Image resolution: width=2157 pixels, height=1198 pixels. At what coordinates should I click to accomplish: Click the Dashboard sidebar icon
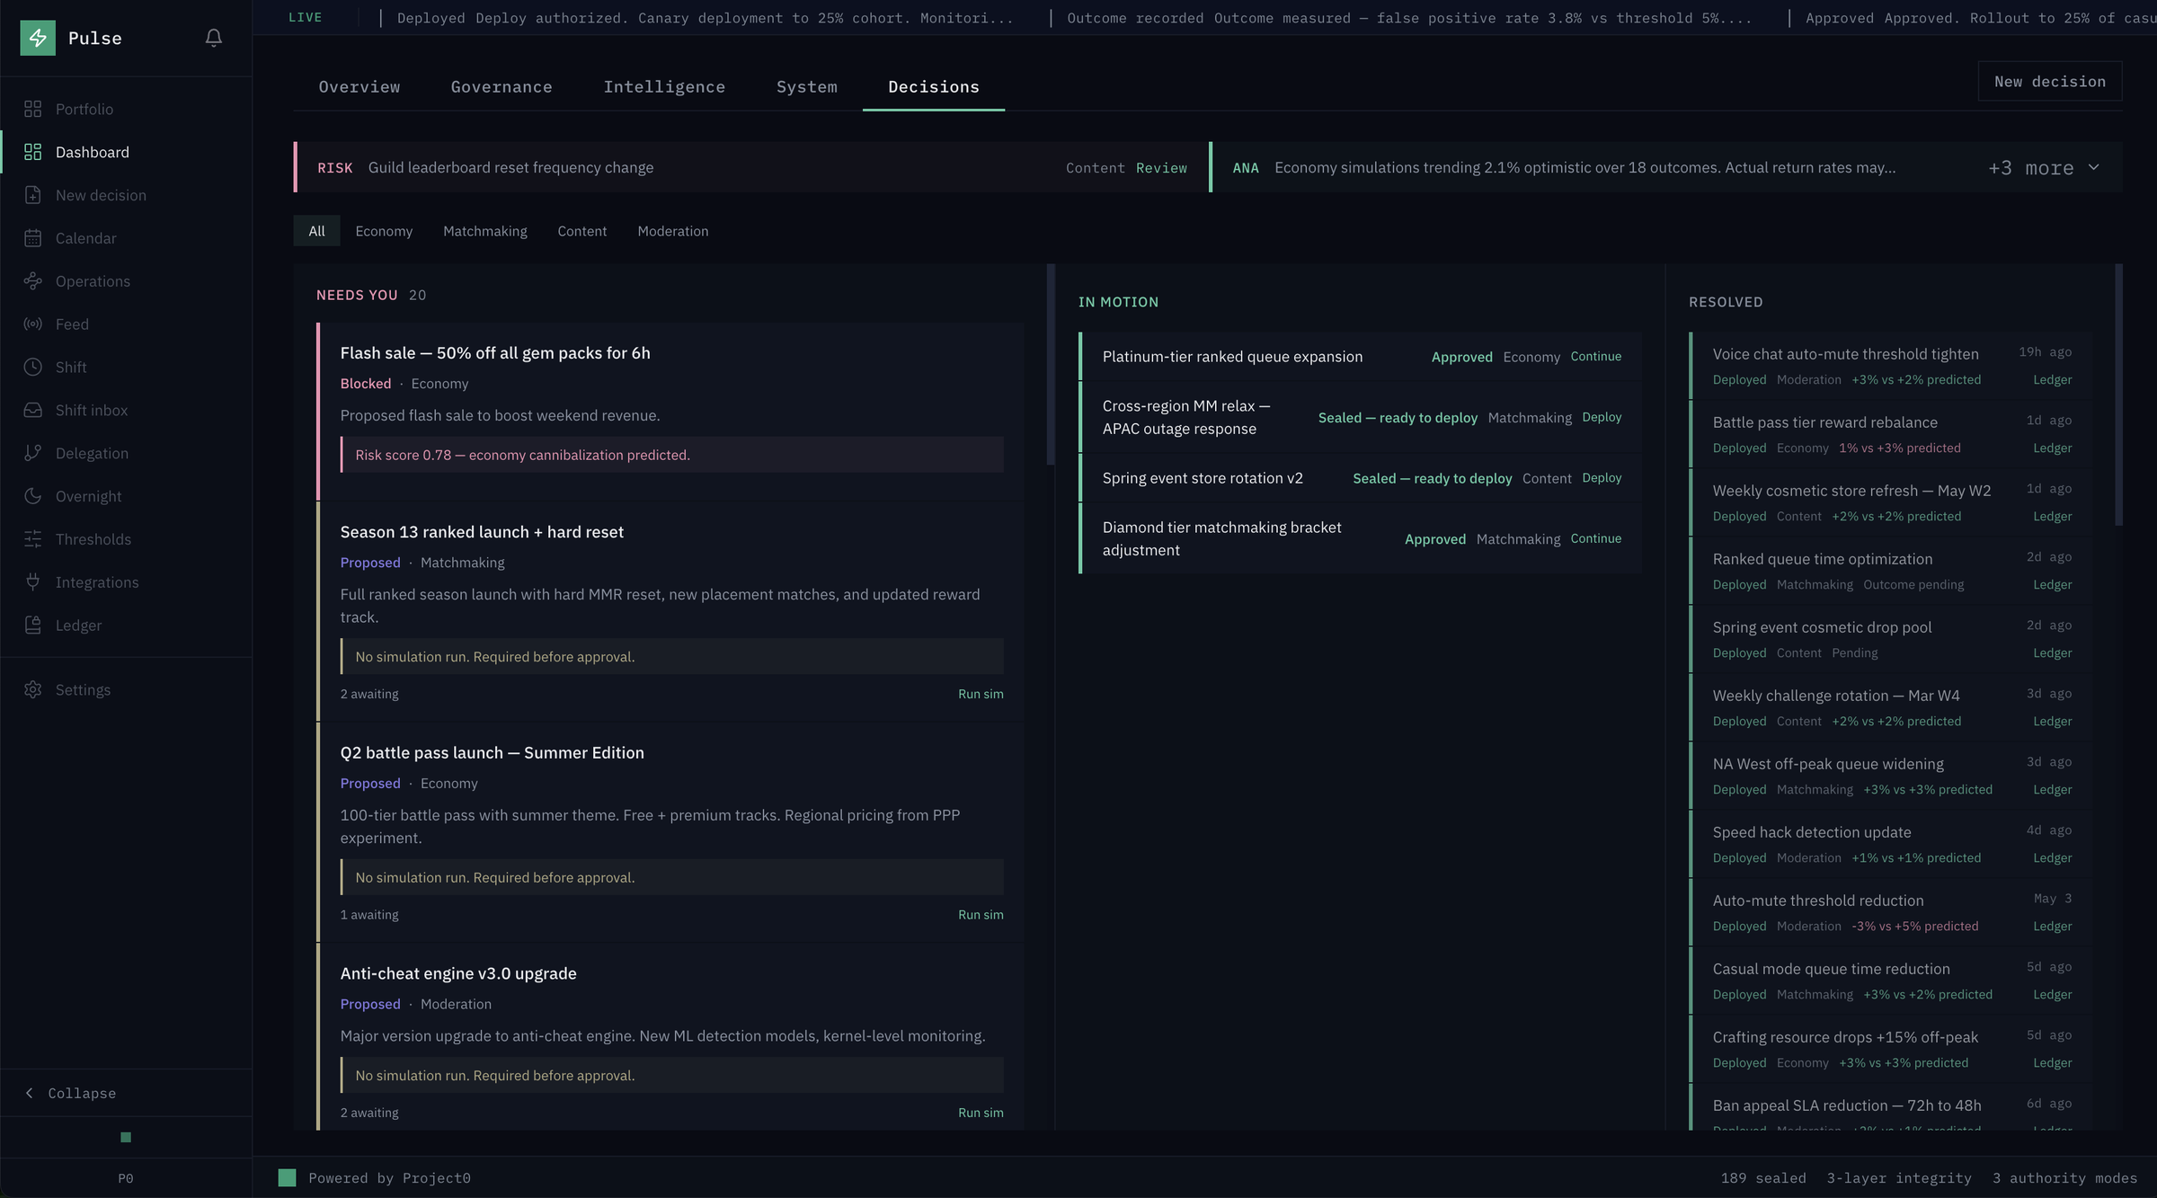pos(33,152)
